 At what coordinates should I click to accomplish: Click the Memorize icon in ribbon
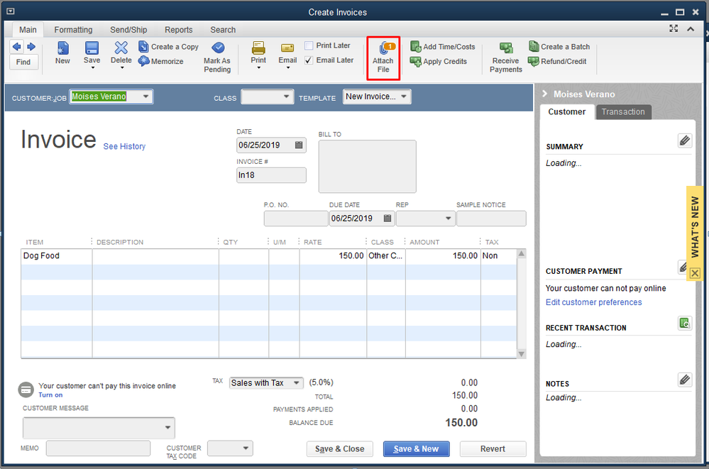click(143, 62)
